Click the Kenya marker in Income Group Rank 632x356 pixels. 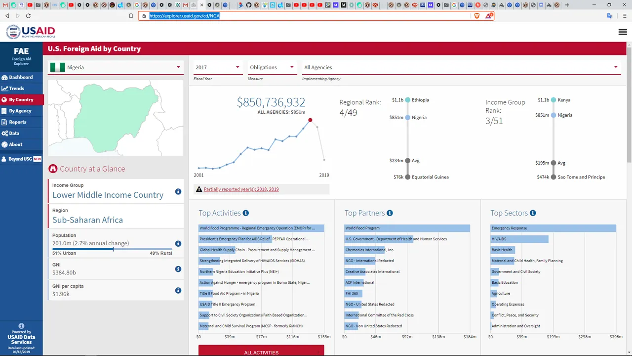tap(553, 100)
